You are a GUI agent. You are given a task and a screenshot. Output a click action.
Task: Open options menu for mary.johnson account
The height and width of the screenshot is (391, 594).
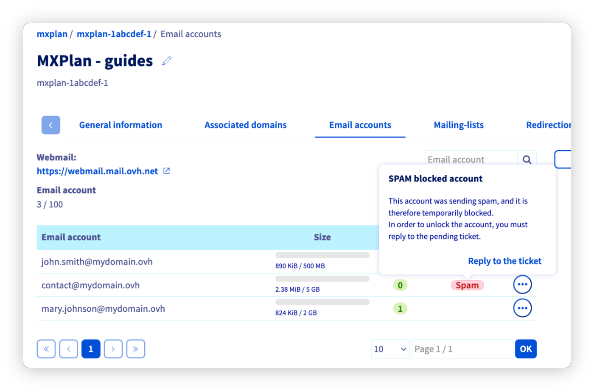[x=522, y=308]
